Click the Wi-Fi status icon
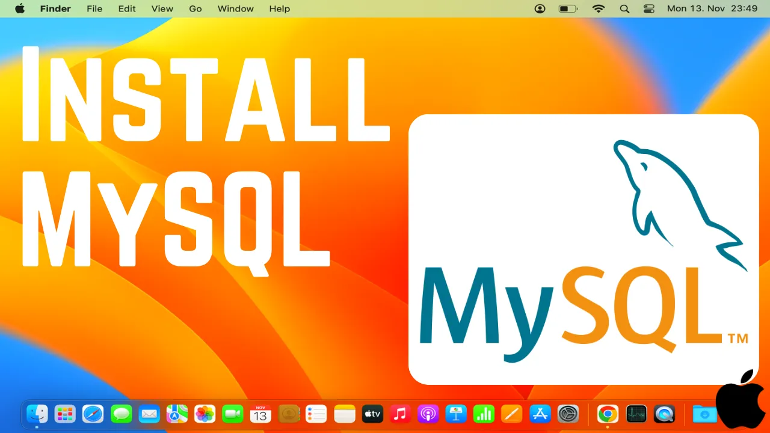Viewport: 770px width, 433px height. 598,8
